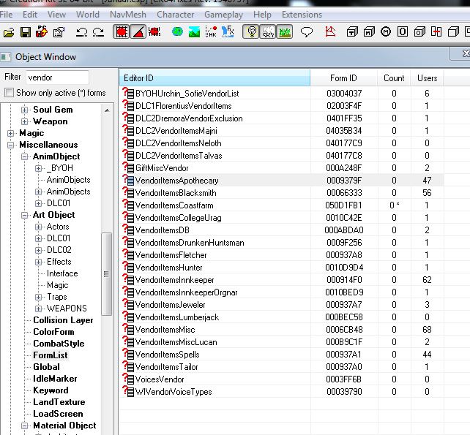The image size is (470, 435).
Task: Toggle the green grass display icon
Action: tap(284, 31)
